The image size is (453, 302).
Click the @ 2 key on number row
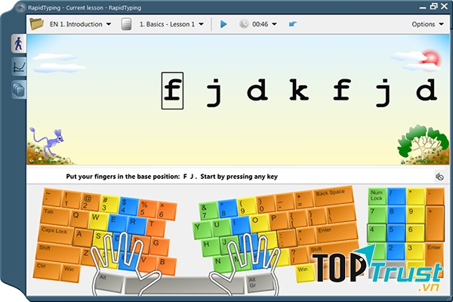pos(91,202)
